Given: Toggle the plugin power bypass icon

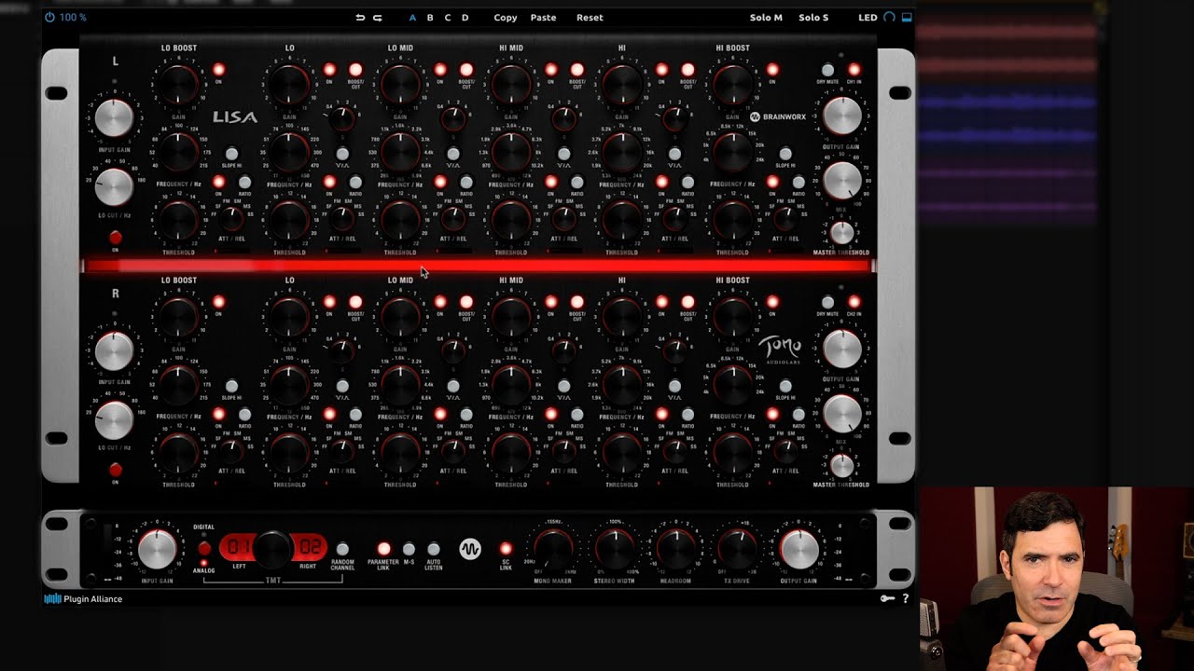Looking at the screenshot, I should coord(49,18).
